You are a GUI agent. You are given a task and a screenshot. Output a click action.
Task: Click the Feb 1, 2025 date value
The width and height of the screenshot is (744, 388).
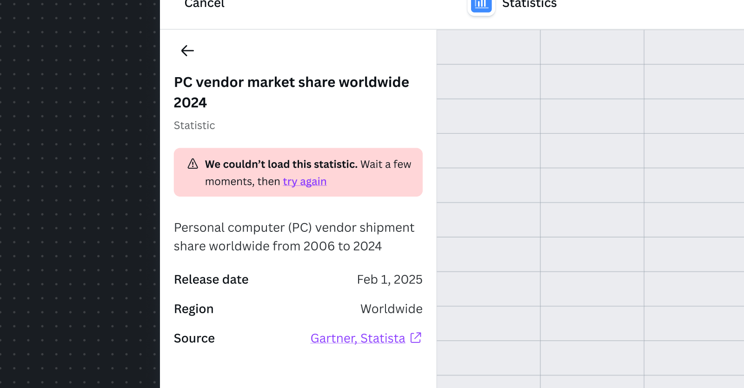(390, 279)
